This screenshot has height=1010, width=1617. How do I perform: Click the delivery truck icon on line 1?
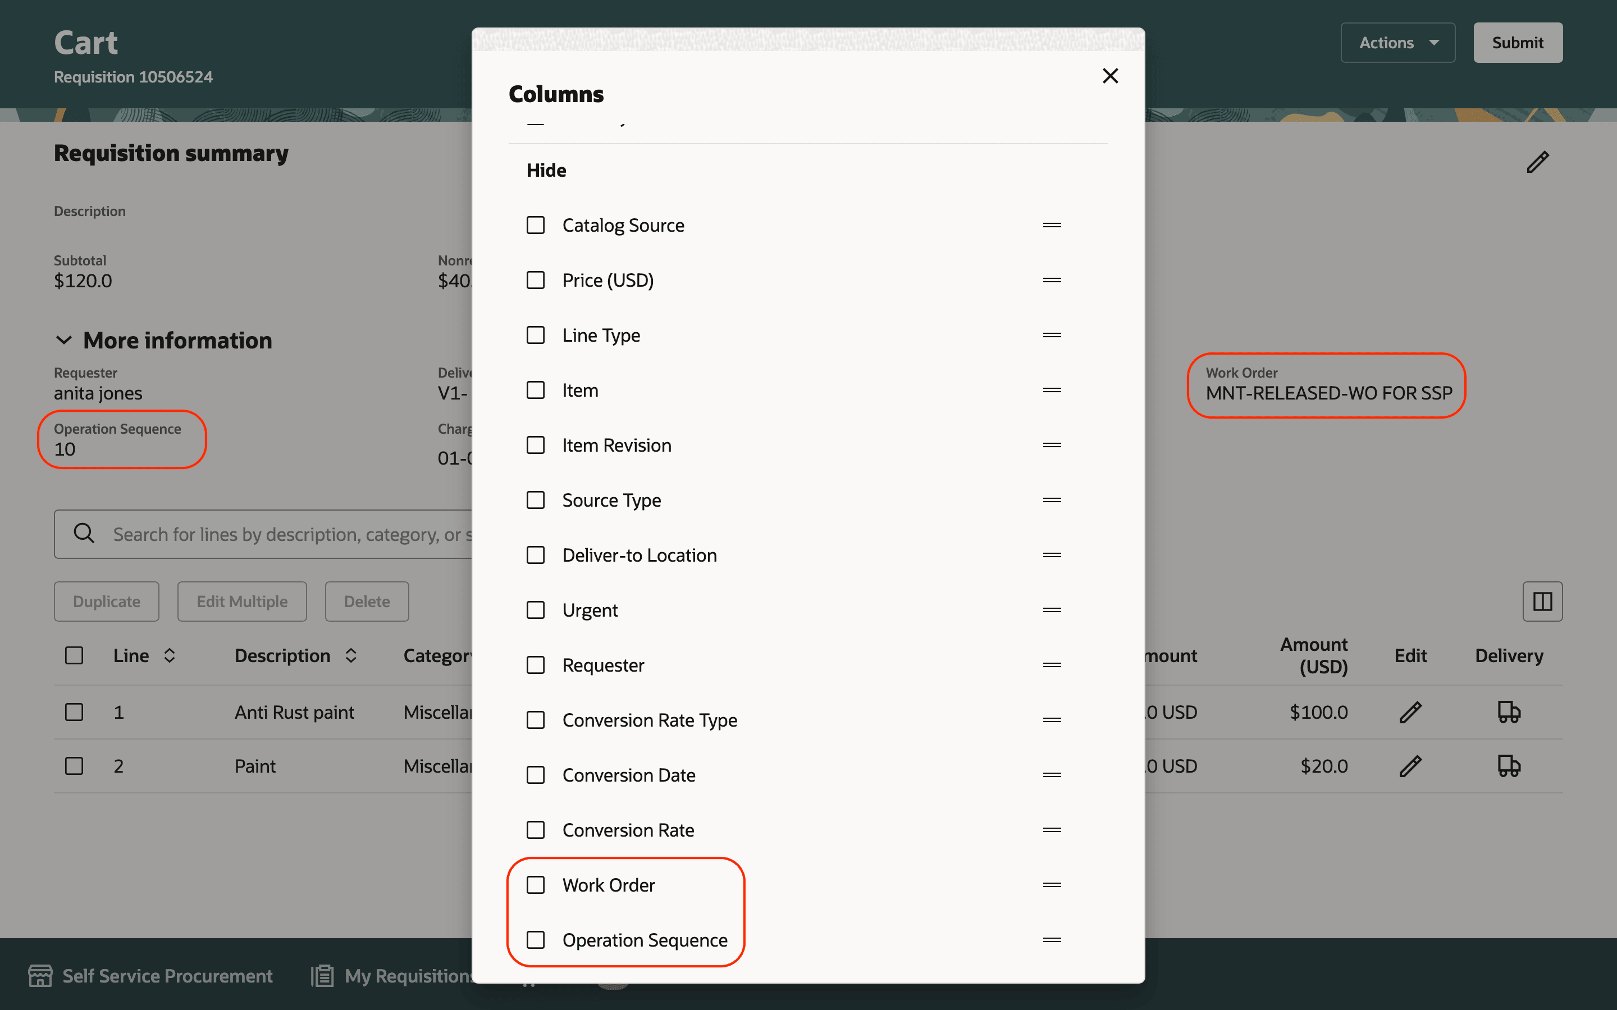1509,711
